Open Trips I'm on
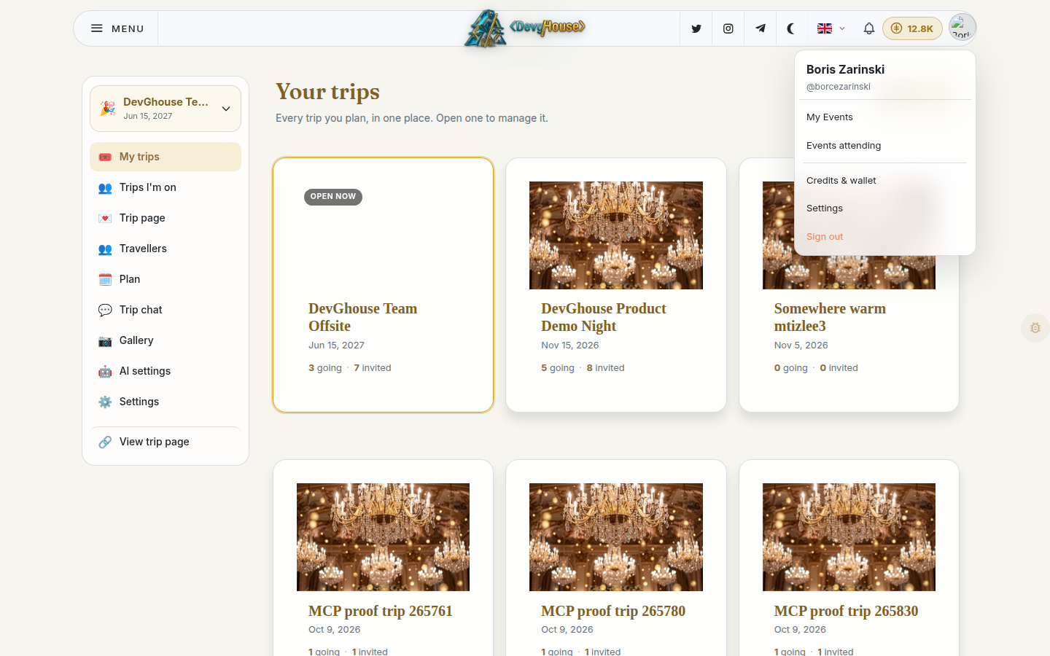1050x656 pixels. (166, 187)
